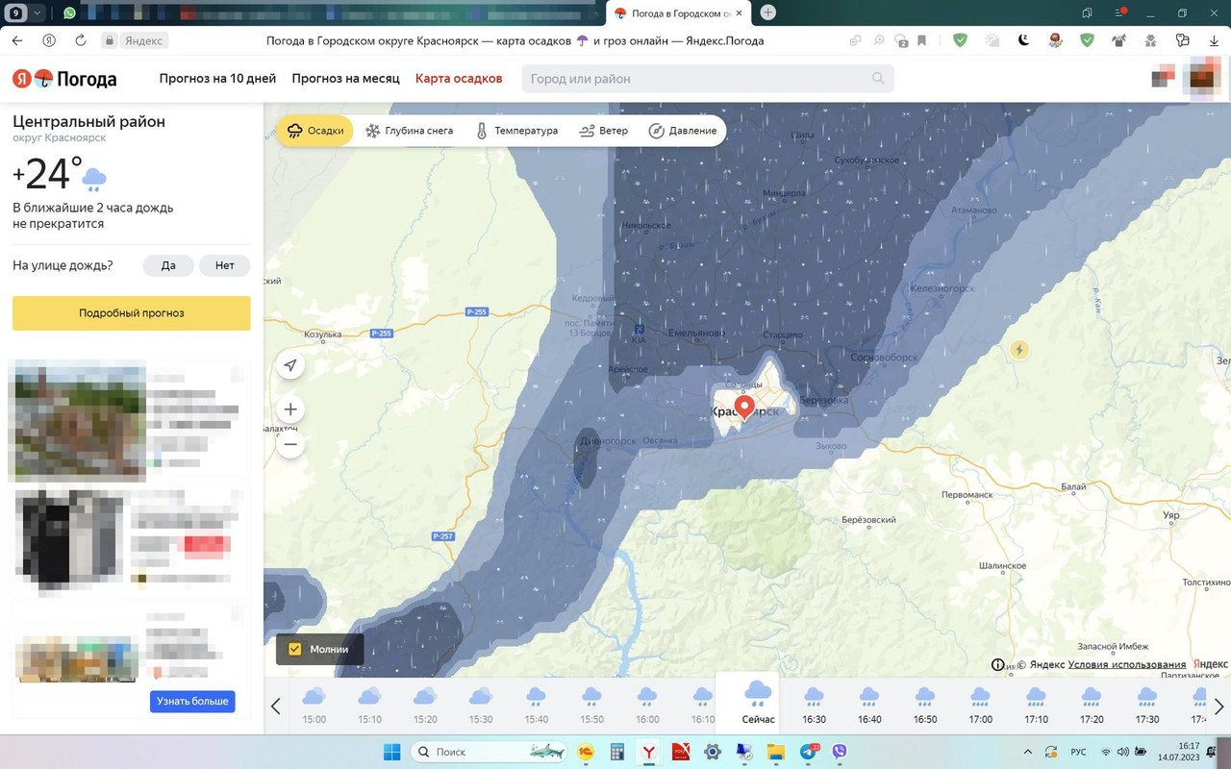Zoom in on the map

[290, 409]
